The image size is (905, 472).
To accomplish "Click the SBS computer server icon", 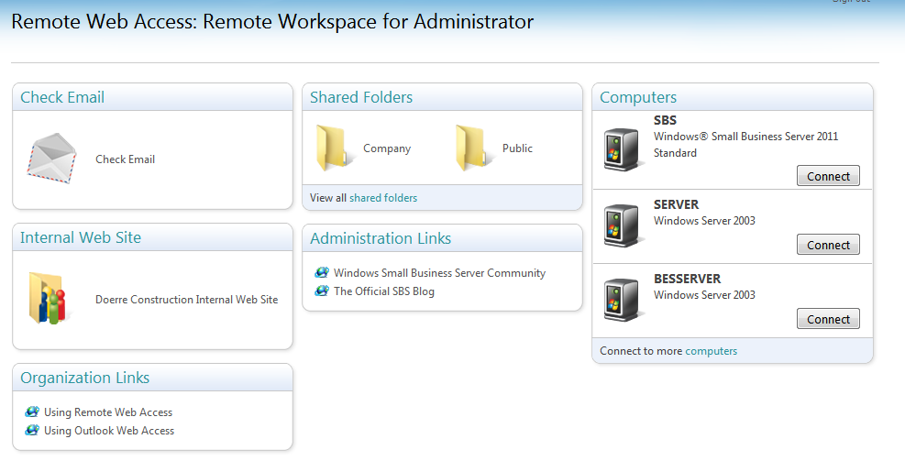I will pos(622,149).
